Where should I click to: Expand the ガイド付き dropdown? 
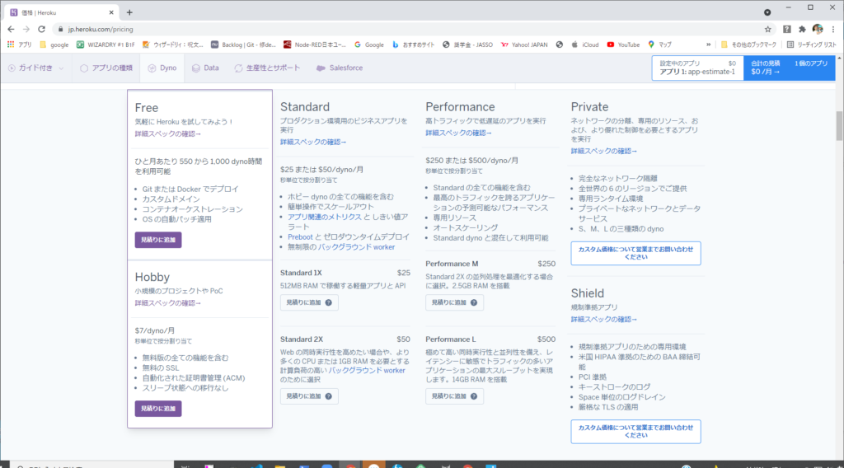(35, 68)
